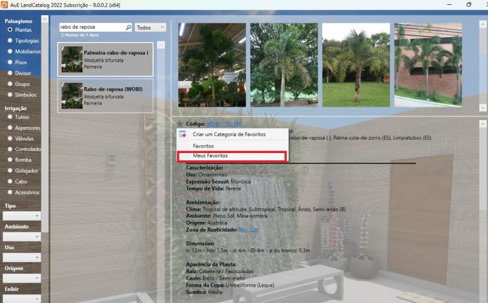Open the Uso dropdown

[22, 257]
